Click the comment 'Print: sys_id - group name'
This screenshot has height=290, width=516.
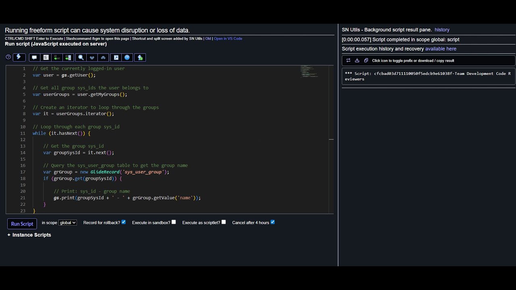coord(92,191)
